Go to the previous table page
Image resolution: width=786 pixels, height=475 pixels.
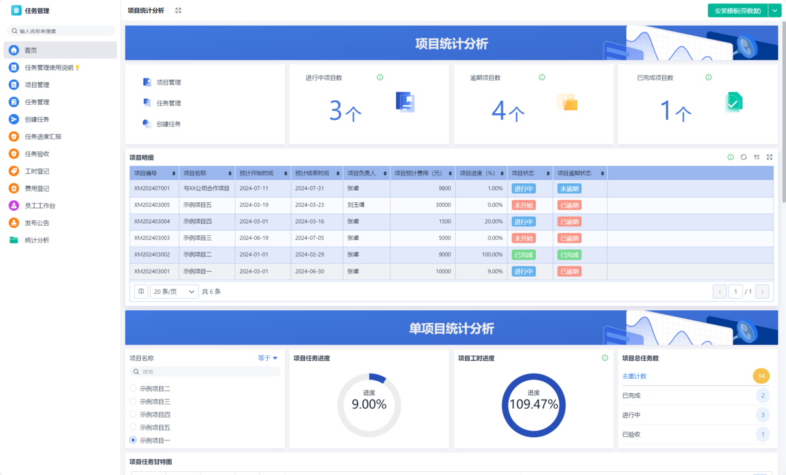coord(719,292)
